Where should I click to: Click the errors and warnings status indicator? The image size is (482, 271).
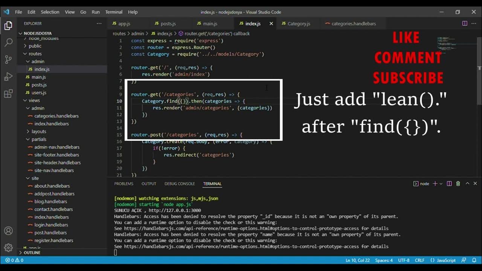pyautogui.click(x=14, y=260)
